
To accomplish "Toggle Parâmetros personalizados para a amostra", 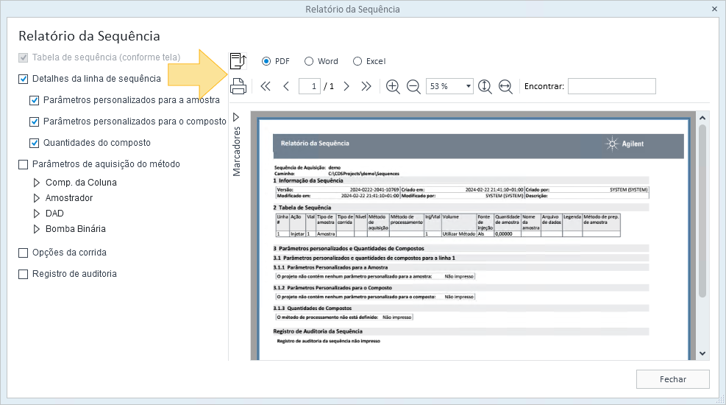I will [x=35, y=100].
